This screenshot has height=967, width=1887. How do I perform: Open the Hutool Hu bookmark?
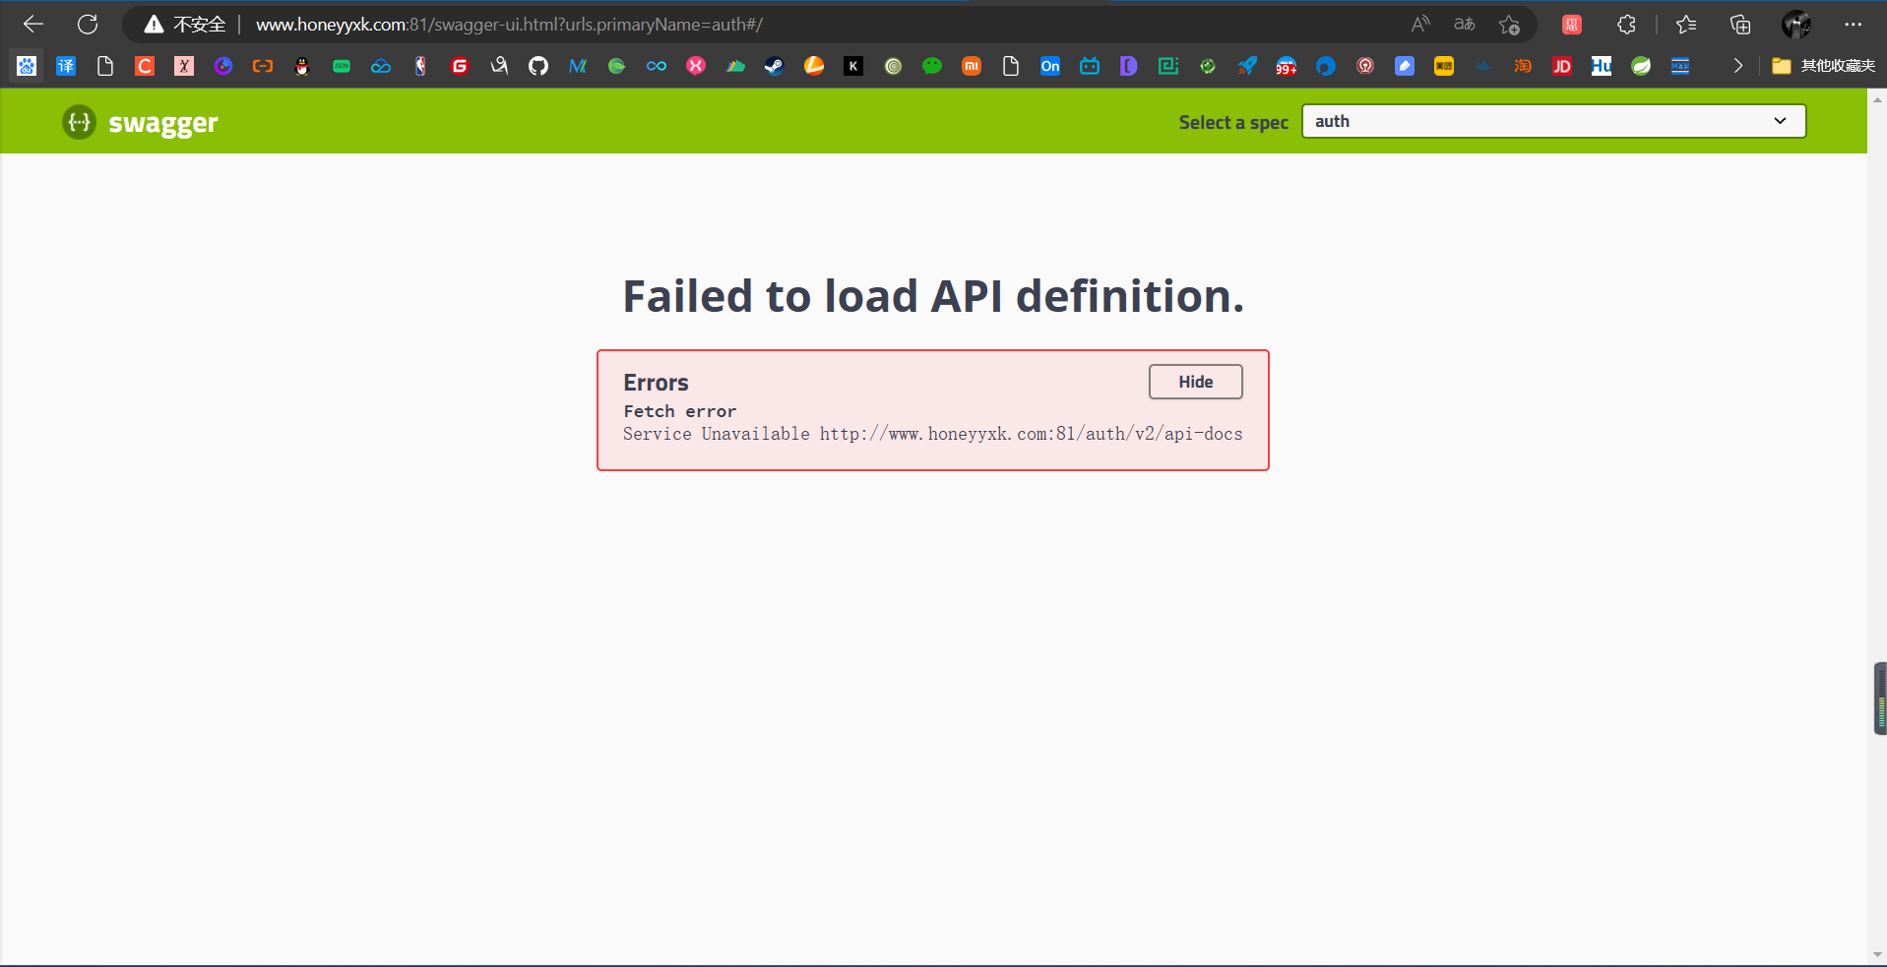pyautogui.click(x=1602, y=66)
